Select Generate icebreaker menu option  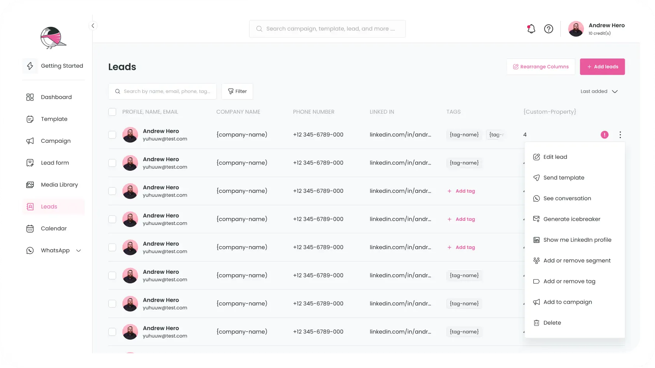point(575,219)
